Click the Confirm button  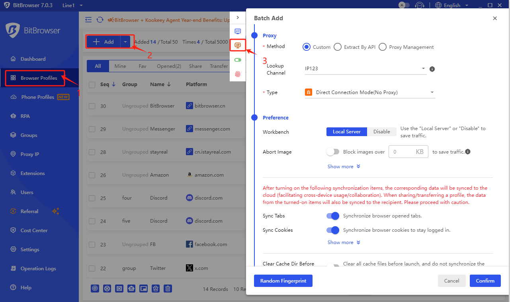[x=485, y=281]
